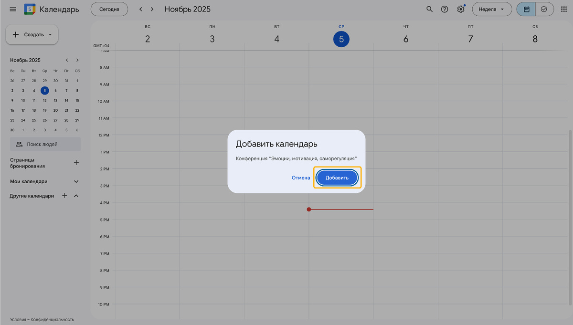
Task: Select 19 in the mini calendar
Action: point(45,110)
